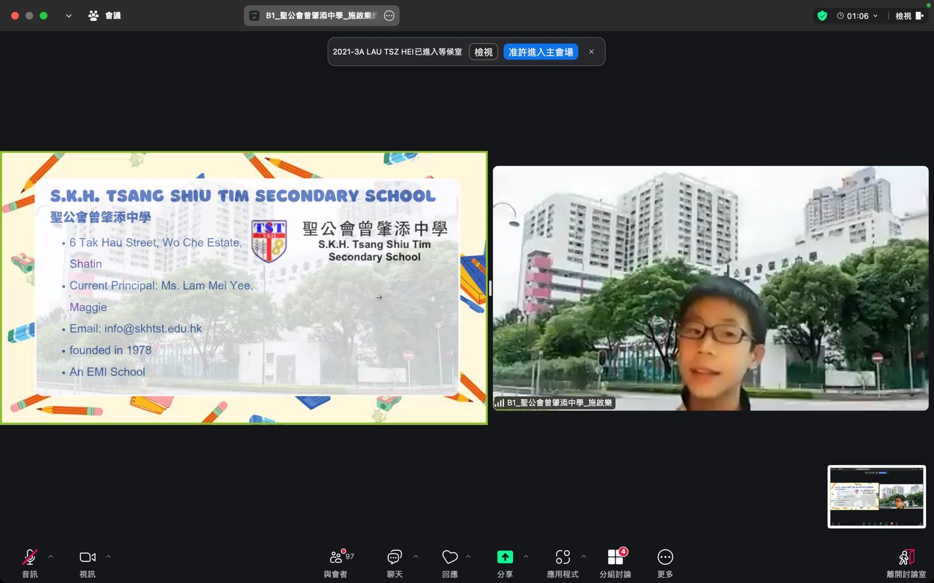
Task: Open breakout rooms icon
Action: coord(615,557)
